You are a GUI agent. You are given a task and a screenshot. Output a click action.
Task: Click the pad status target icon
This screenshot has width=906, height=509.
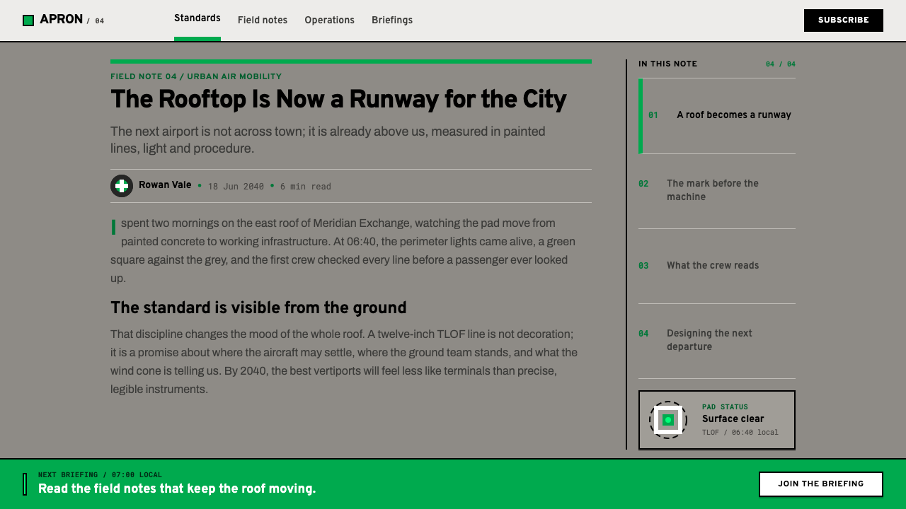(668, 420)
